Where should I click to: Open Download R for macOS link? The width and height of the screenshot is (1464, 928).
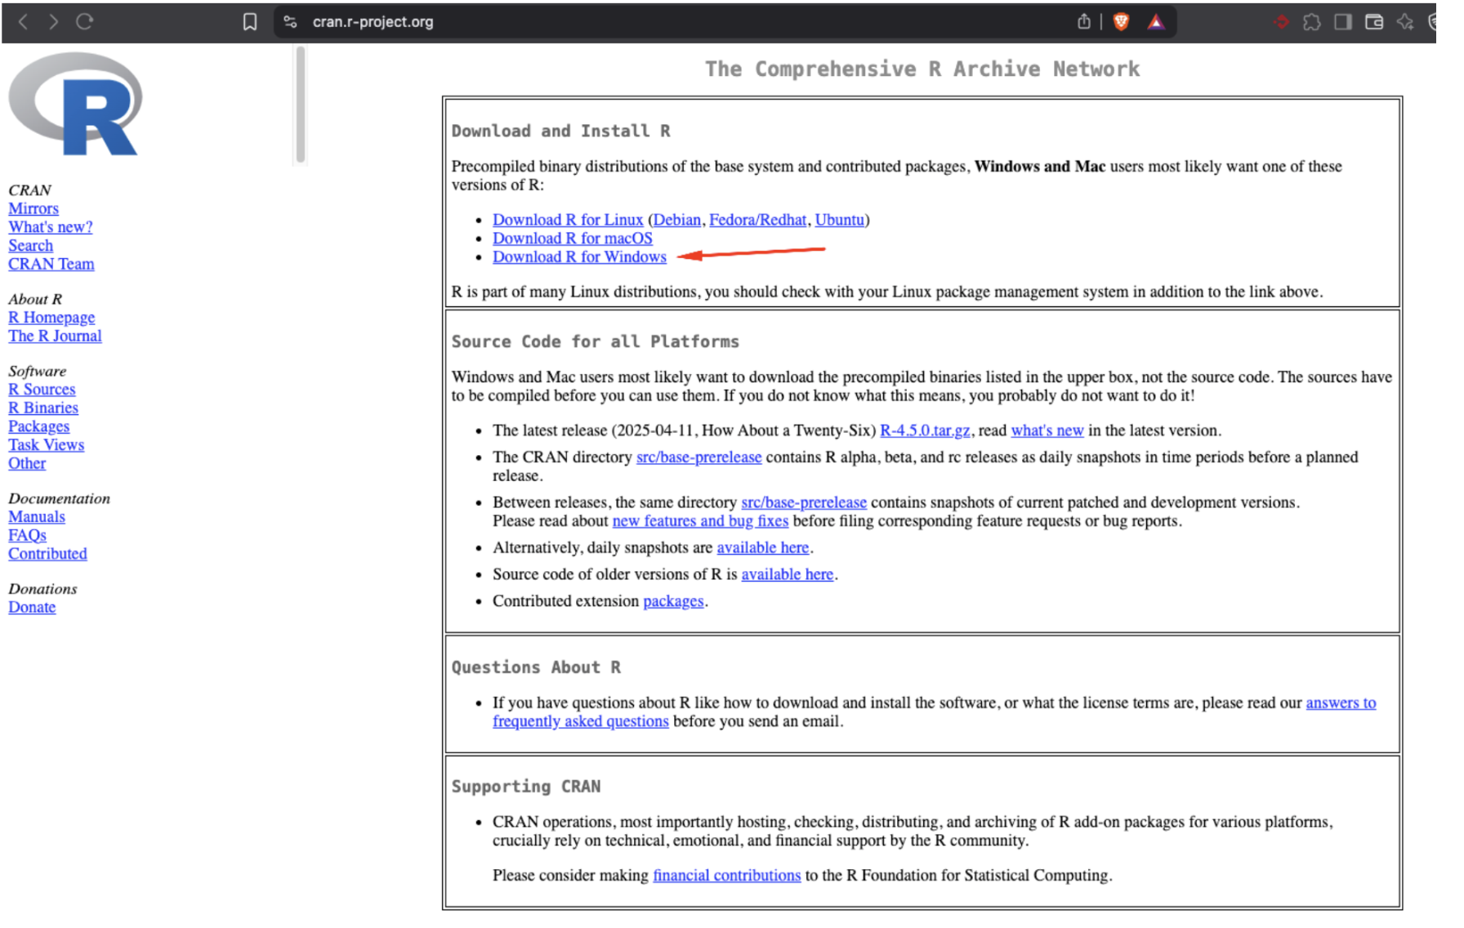point(572,239)
